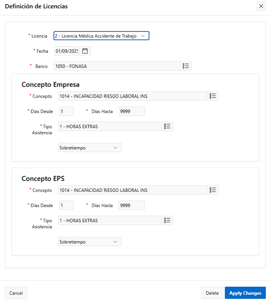
Task: Open Concepto Empresa concept list icon
Action: (213, 96)
